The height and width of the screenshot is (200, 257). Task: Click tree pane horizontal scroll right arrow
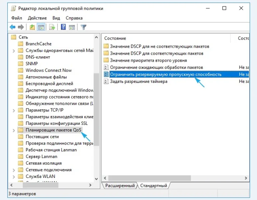tap(90, 185)
